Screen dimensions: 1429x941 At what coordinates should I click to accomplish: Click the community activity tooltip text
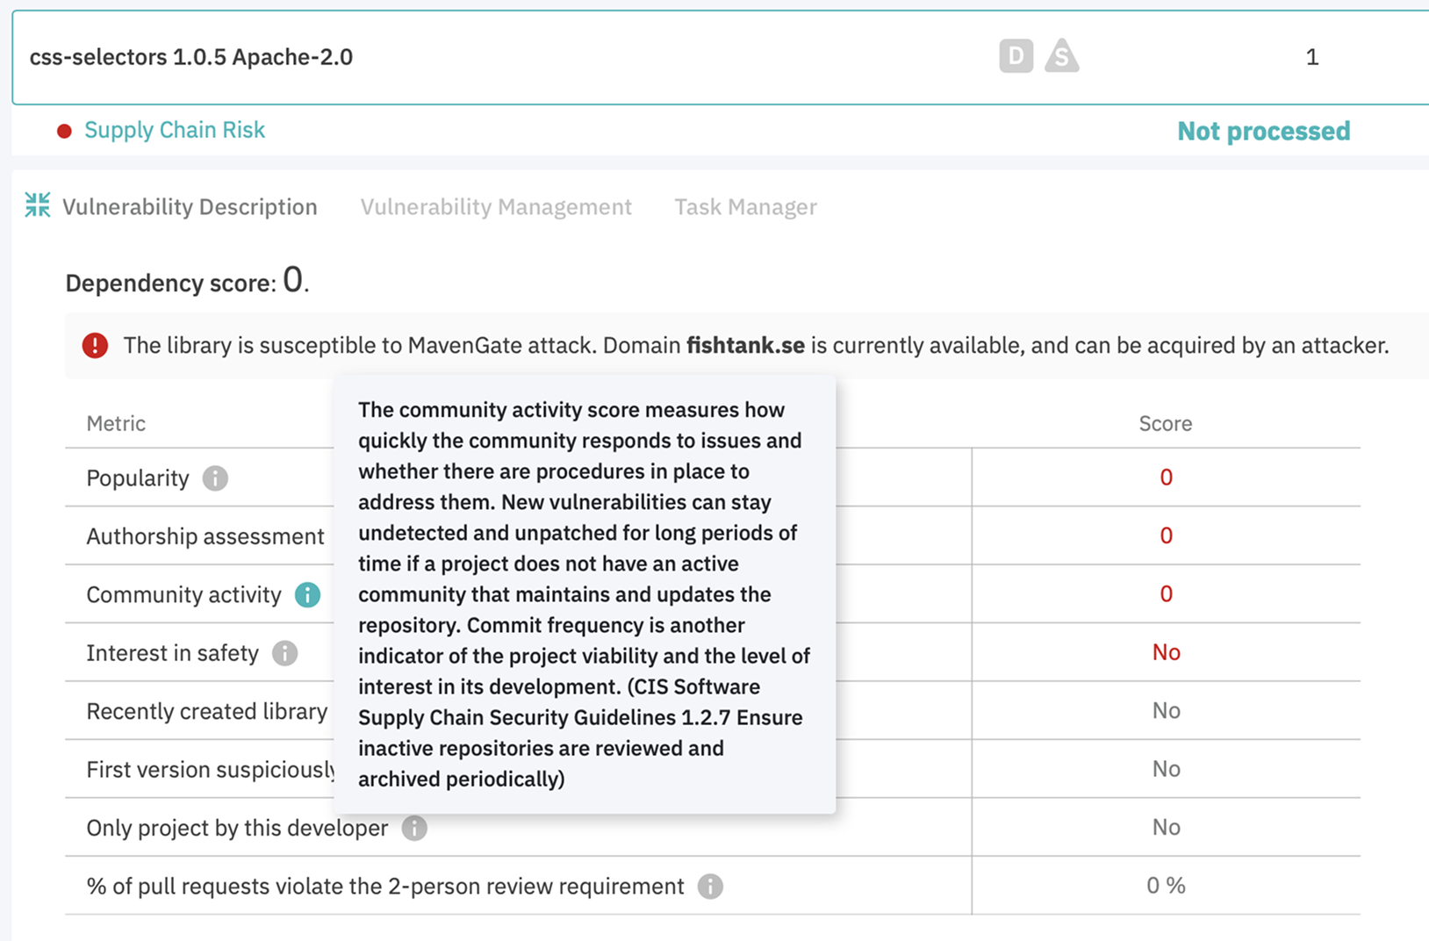click(584, 594)
